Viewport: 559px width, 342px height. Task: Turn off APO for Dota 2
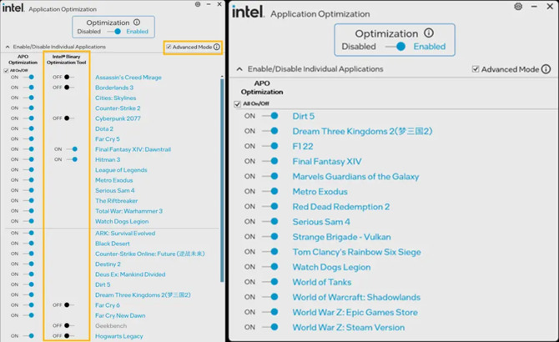coord(28,128)
